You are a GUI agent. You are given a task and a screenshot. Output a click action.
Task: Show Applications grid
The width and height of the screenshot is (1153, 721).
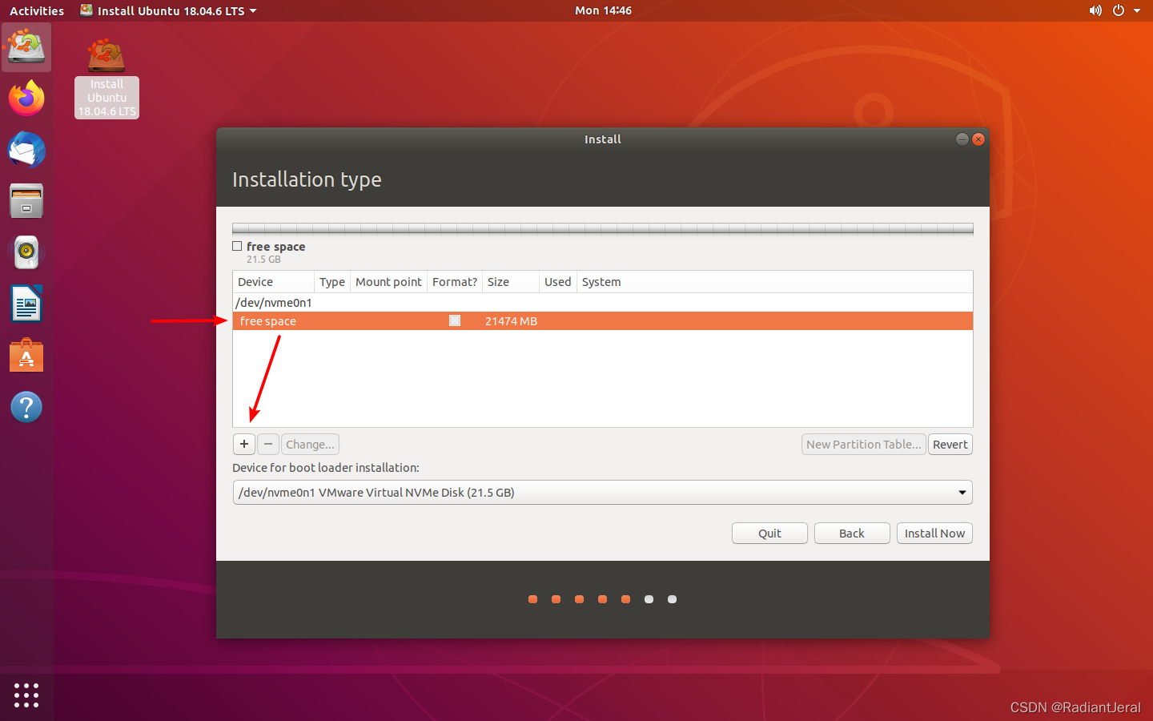coord(26,695)
